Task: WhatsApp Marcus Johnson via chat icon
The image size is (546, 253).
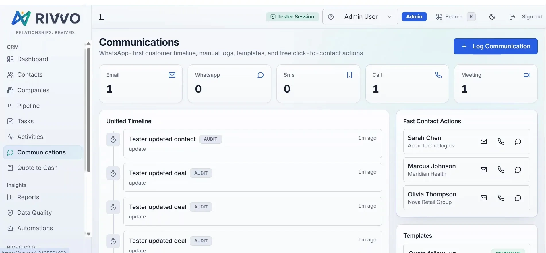Action: click(x=518, y=170)
